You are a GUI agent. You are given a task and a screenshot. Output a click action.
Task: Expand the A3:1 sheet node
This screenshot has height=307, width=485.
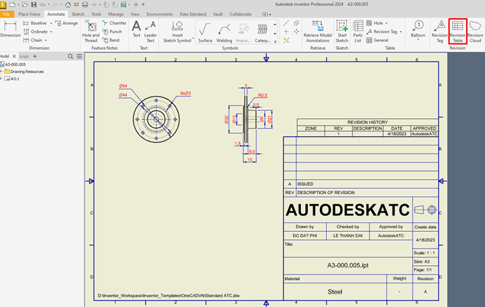pos(1,79)
